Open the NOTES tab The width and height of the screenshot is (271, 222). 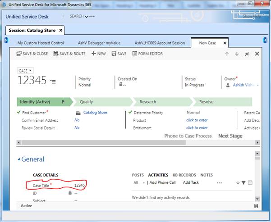(207, 175)
